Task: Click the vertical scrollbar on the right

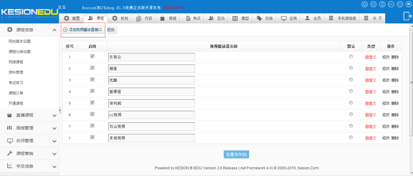Action: coord(411,79)
